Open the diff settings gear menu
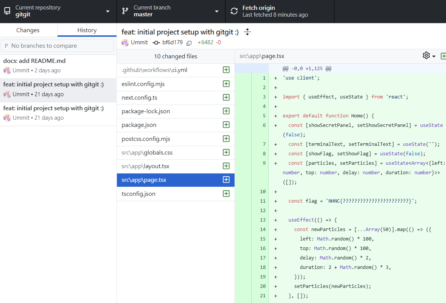This screenshot has height=303, width=446. click(429, 56)
